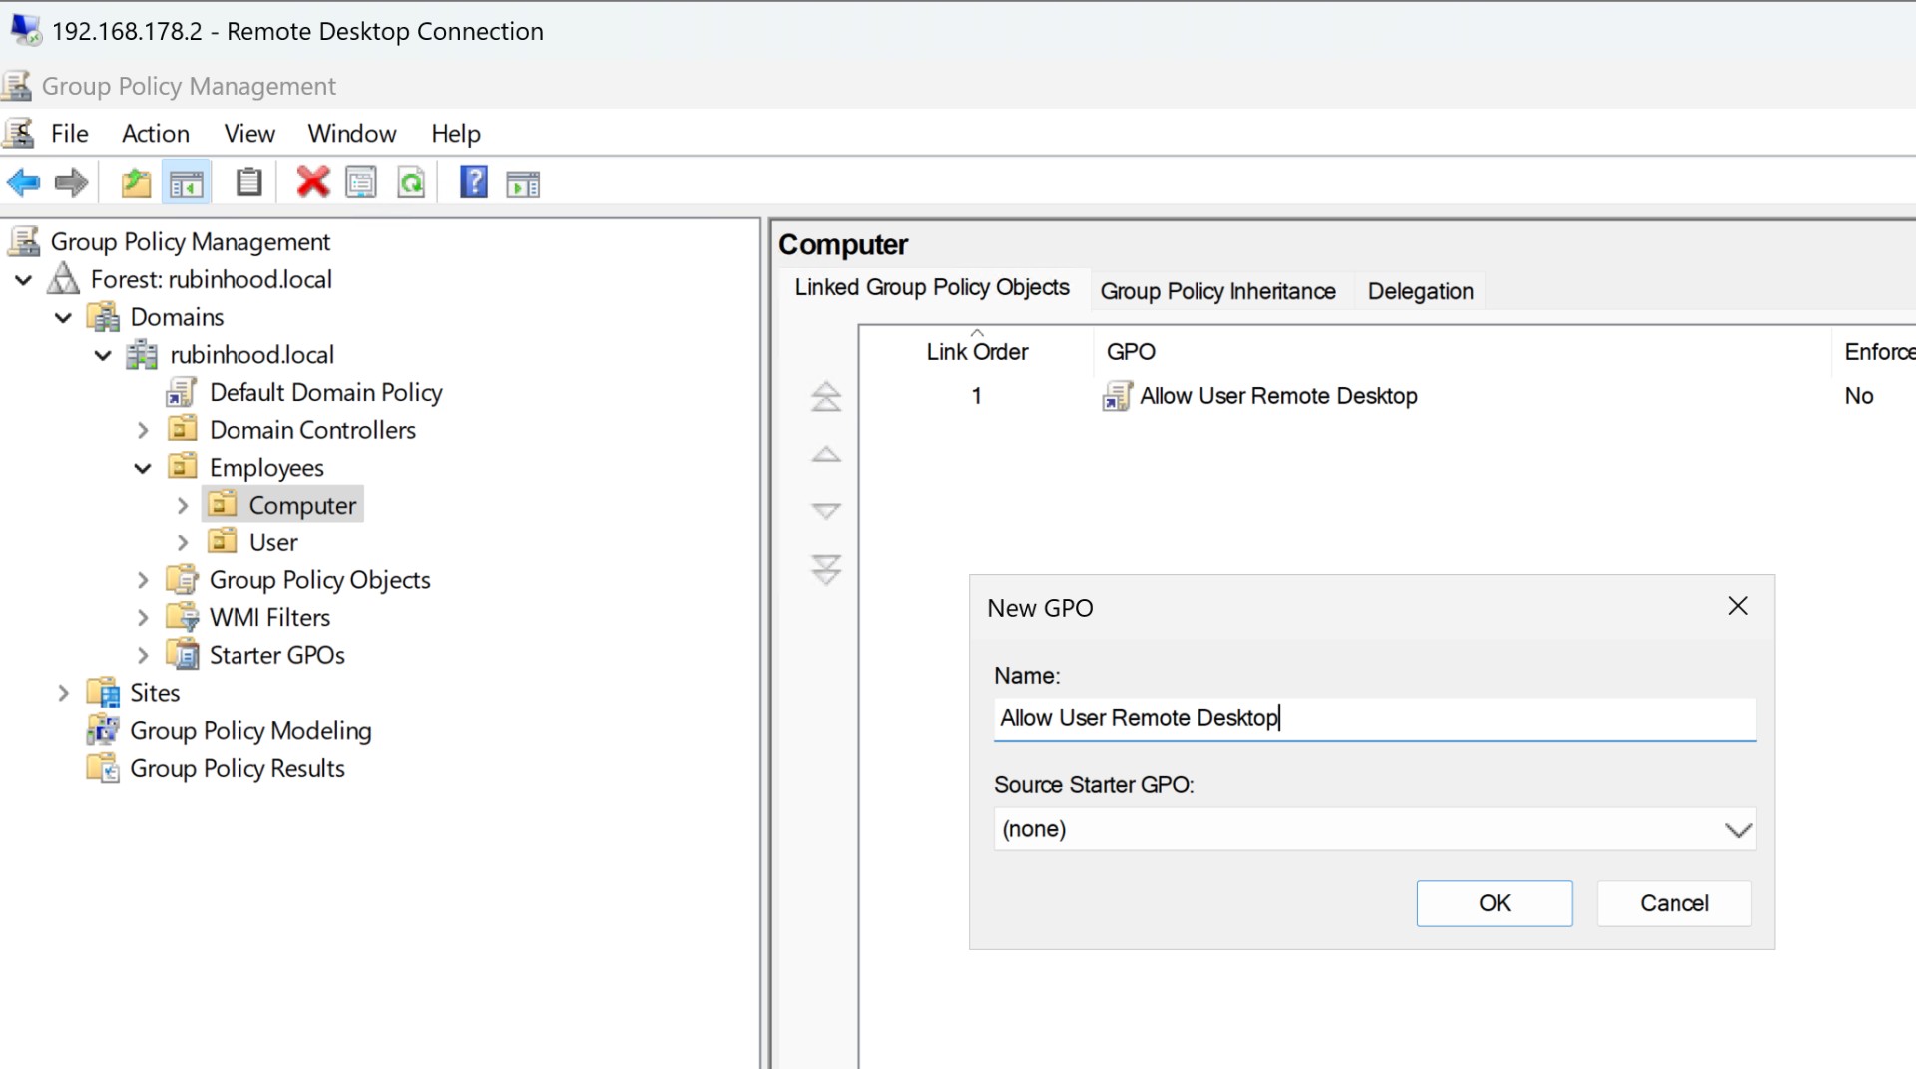Open the Help menu
The image size is (1916, 1069).
(x=455, y=133)
